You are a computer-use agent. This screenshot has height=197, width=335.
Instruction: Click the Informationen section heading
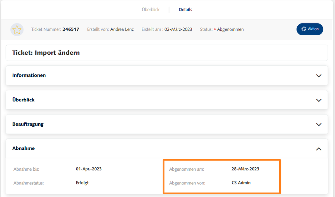(29, 75)
